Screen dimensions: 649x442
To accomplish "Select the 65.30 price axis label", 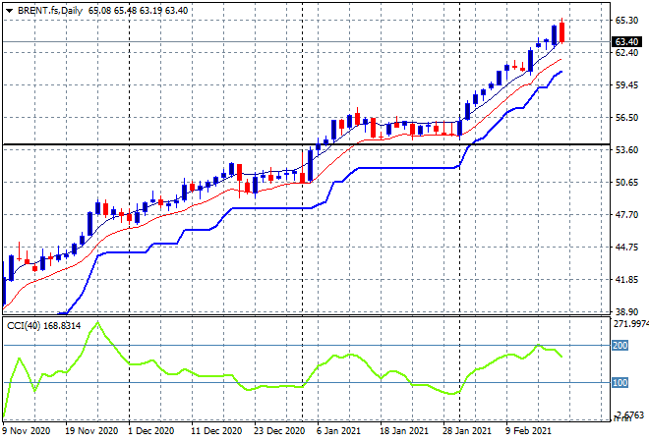I will point(626,20).
